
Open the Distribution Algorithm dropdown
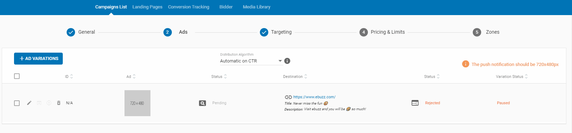click(x=251, y=61)
